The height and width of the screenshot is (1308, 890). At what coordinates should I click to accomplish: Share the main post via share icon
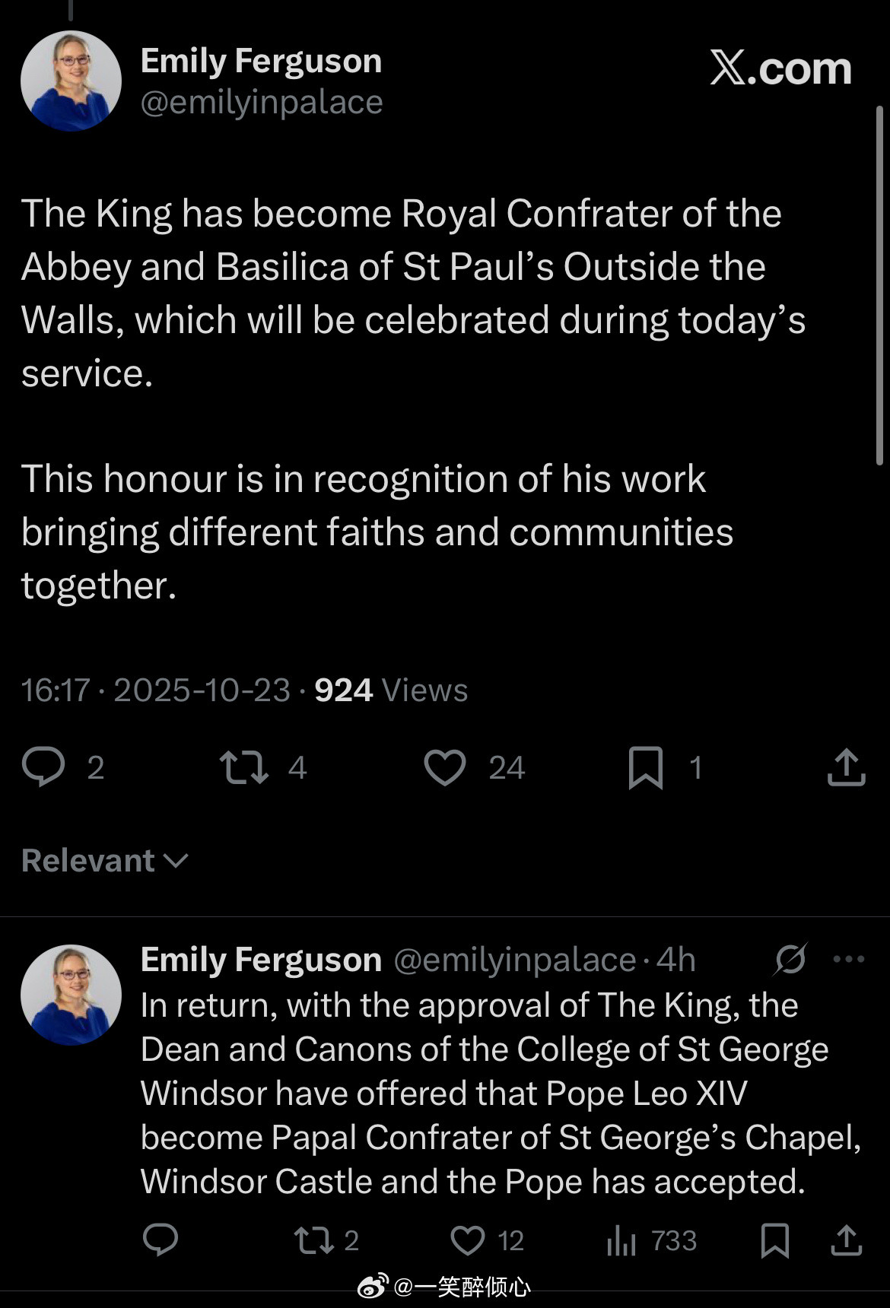pyautogui.click(x=846, y=767)
